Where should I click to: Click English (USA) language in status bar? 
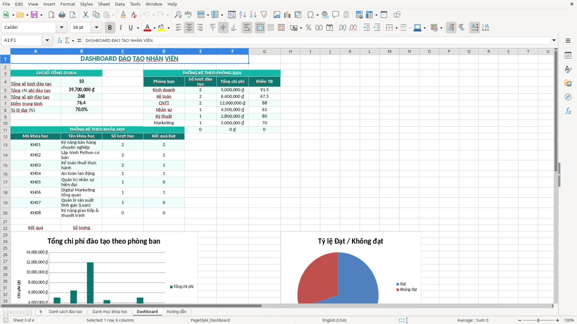coord(334,320)
